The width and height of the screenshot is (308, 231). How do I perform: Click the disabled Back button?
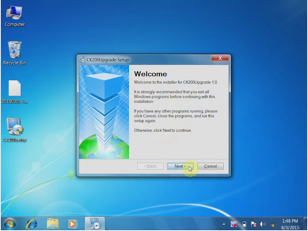[150, 166]
